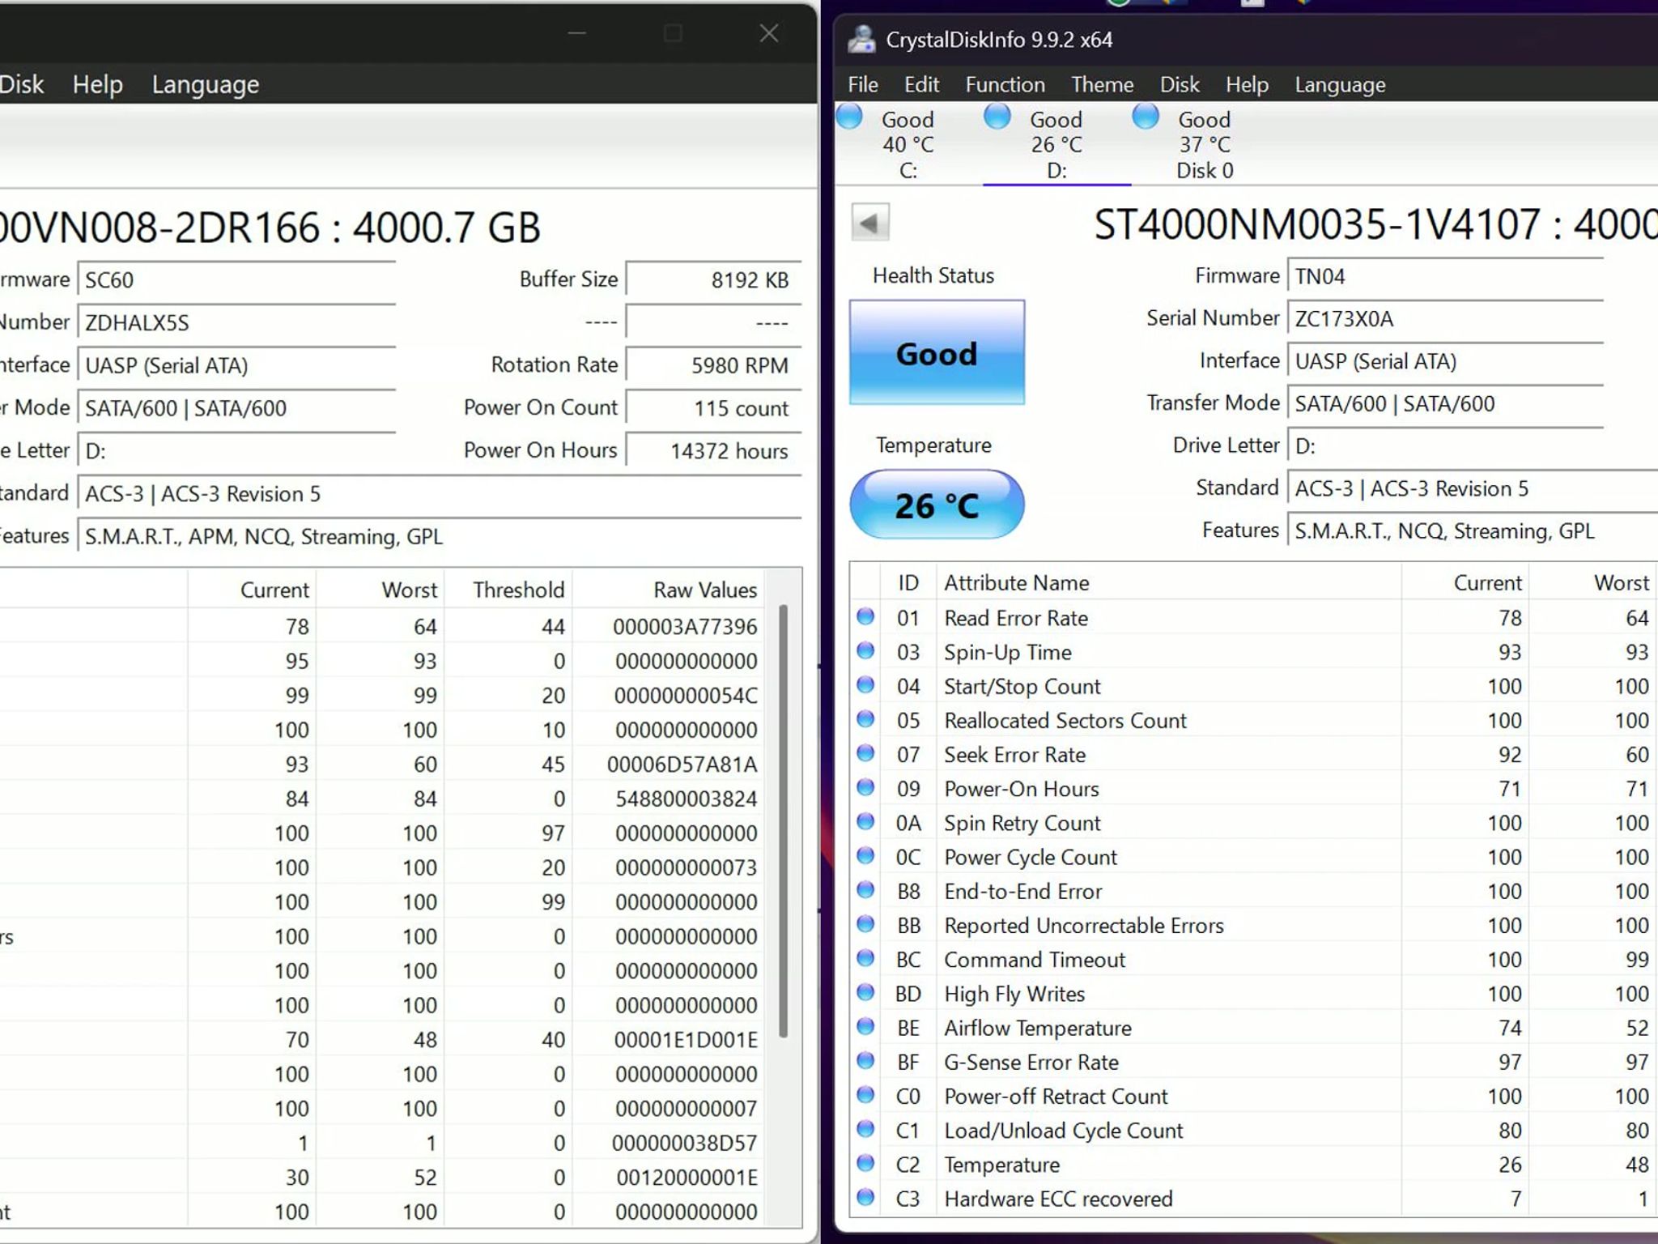Click the Threshold column header in left window

(x=518, y=590)
